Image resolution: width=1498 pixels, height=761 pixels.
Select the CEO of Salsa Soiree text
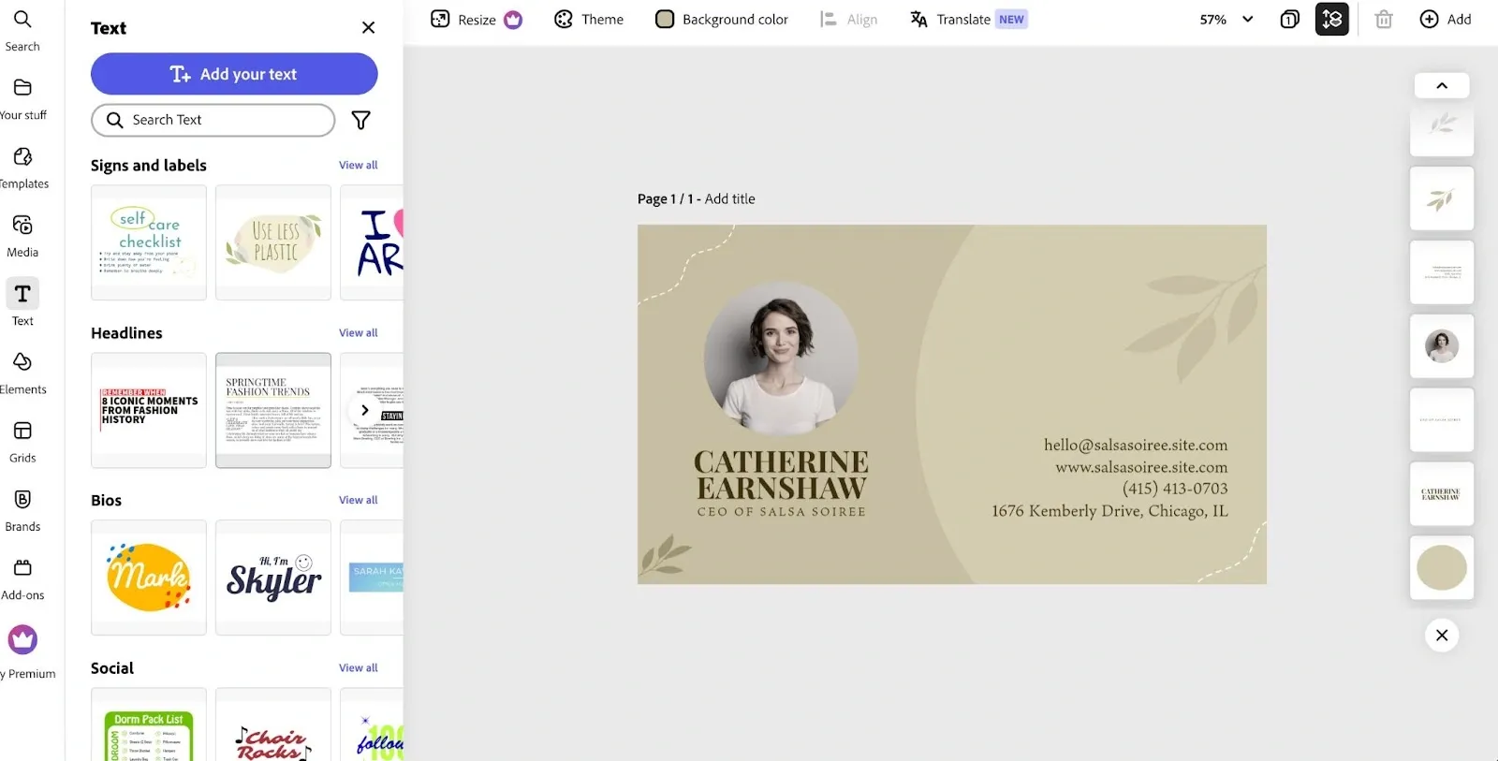[781, 512]
